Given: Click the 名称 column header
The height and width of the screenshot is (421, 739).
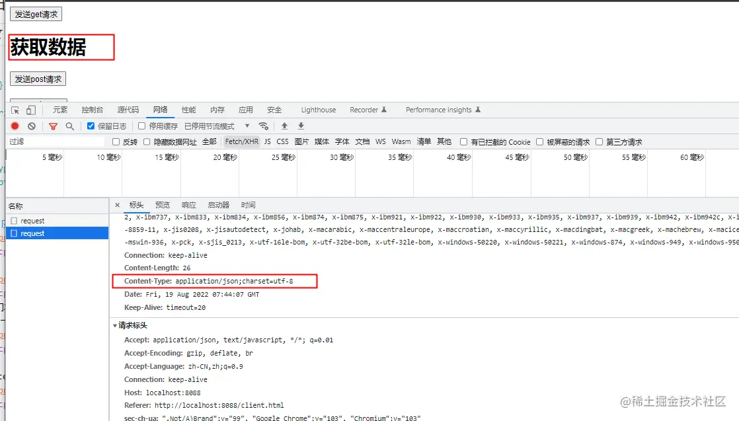Looking at the screenshot, I should tap(57, 206).
